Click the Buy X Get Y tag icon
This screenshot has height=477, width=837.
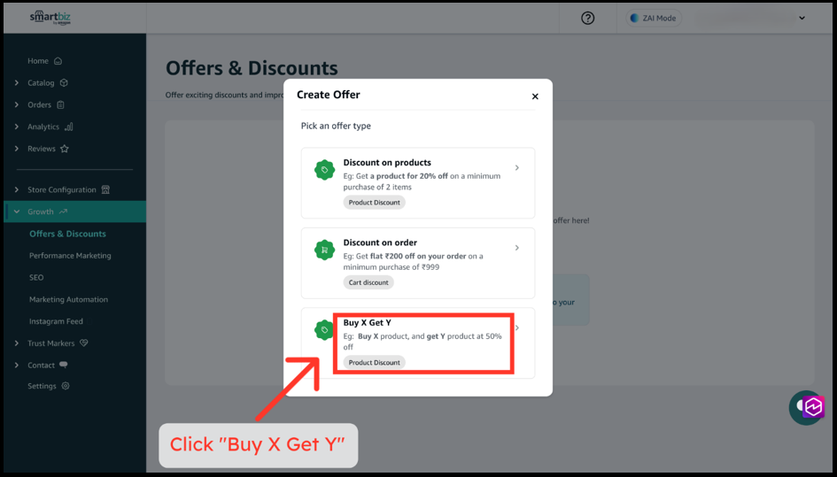pos(324,330)
